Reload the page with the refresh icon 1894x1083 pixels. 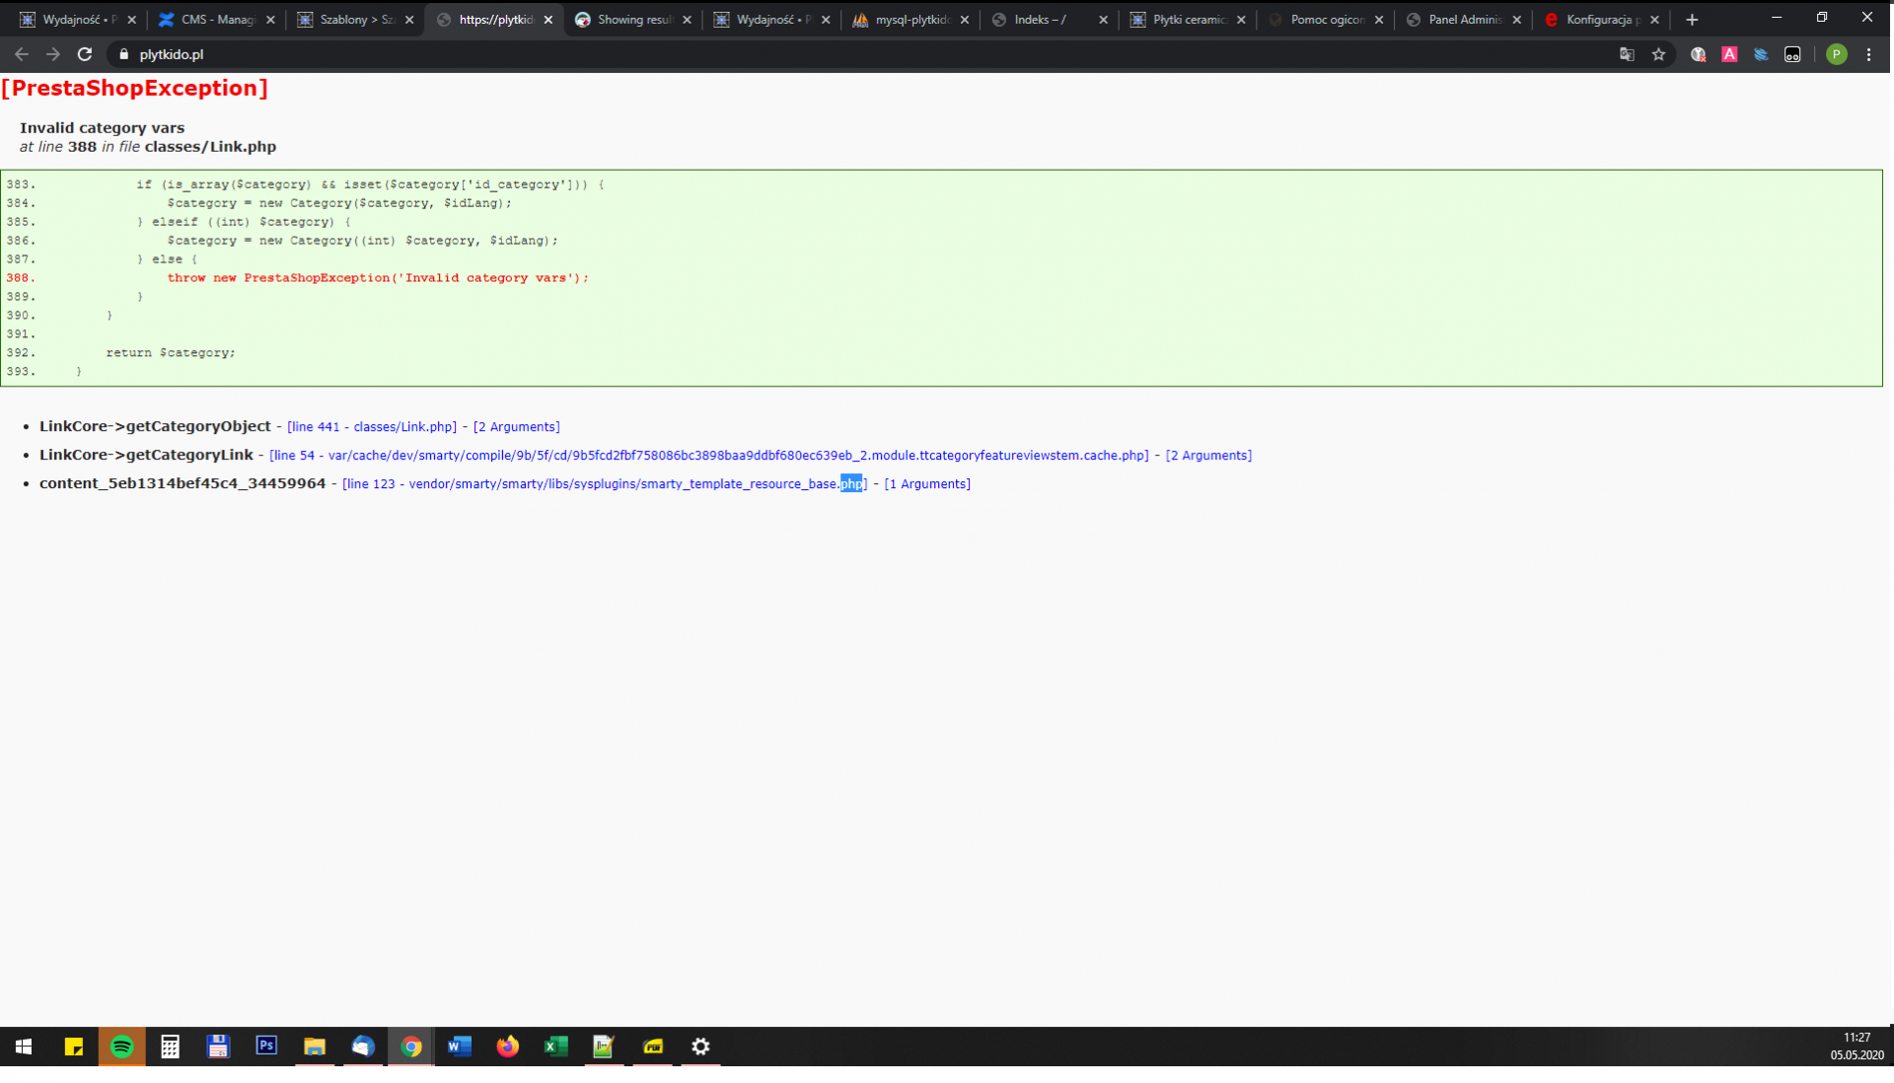[85, 54]
